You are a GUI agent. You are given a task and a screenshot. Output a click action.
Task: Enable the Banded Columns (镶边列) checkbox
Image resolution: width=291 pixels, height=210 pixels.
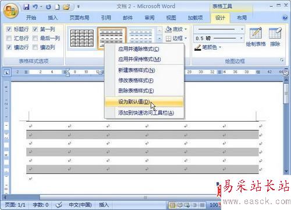pos(35,47)
